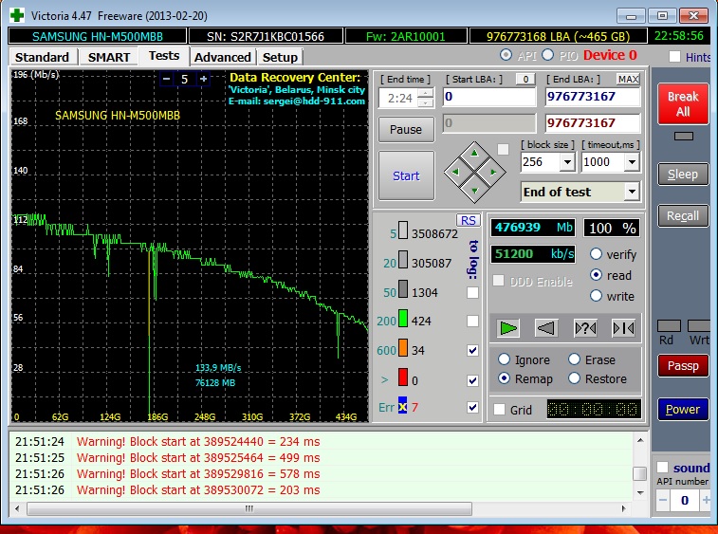The width and height of the screenshot is (718, 534).
Task: Switch to the SMART tab
Action: click(109, 57)
